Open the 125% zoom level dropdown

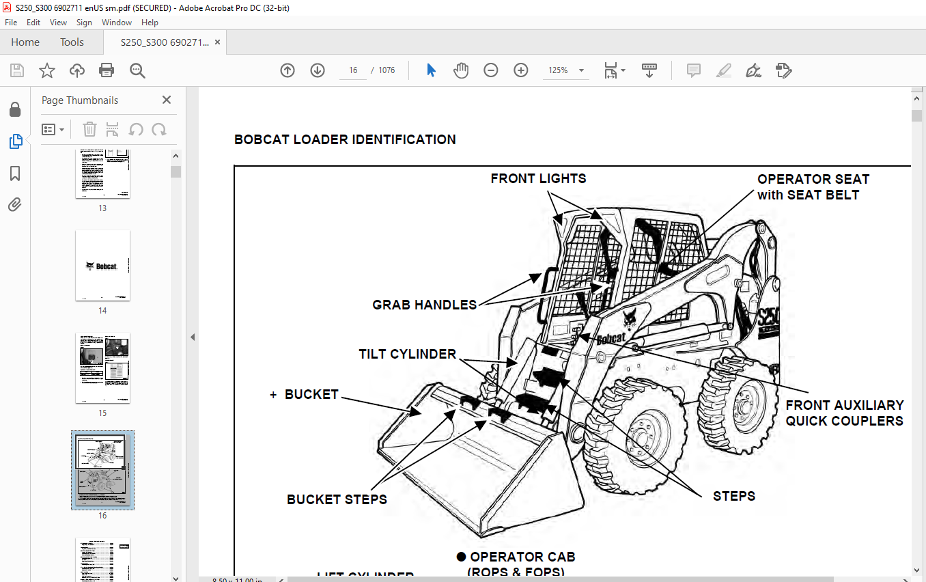pyautogui.click(x=566, y=70)
